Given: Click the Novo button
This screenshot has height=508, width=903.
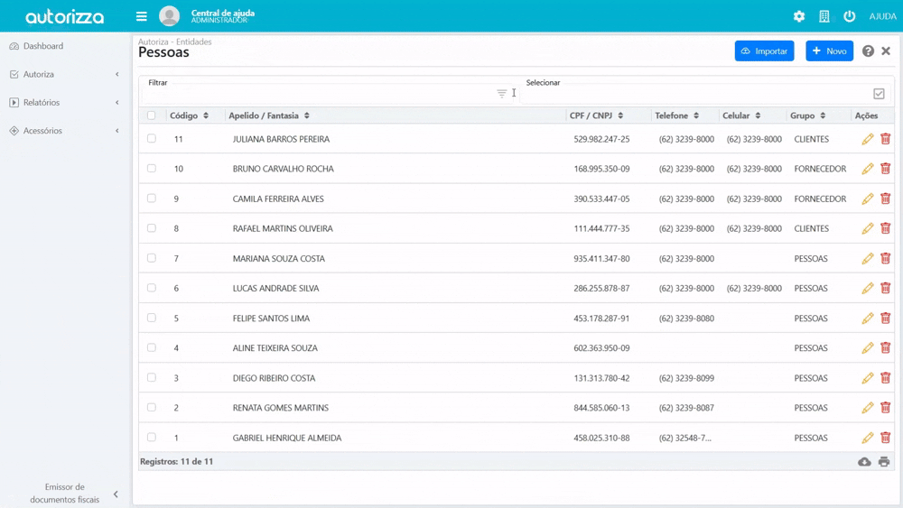Looking at the screenshot, I should 829,51.
